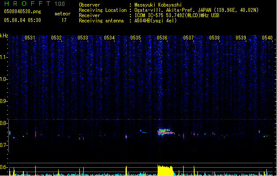Click the 0.6 kHz axis label
The height and width of the screenshot is (176, 277).
point(4,167)
